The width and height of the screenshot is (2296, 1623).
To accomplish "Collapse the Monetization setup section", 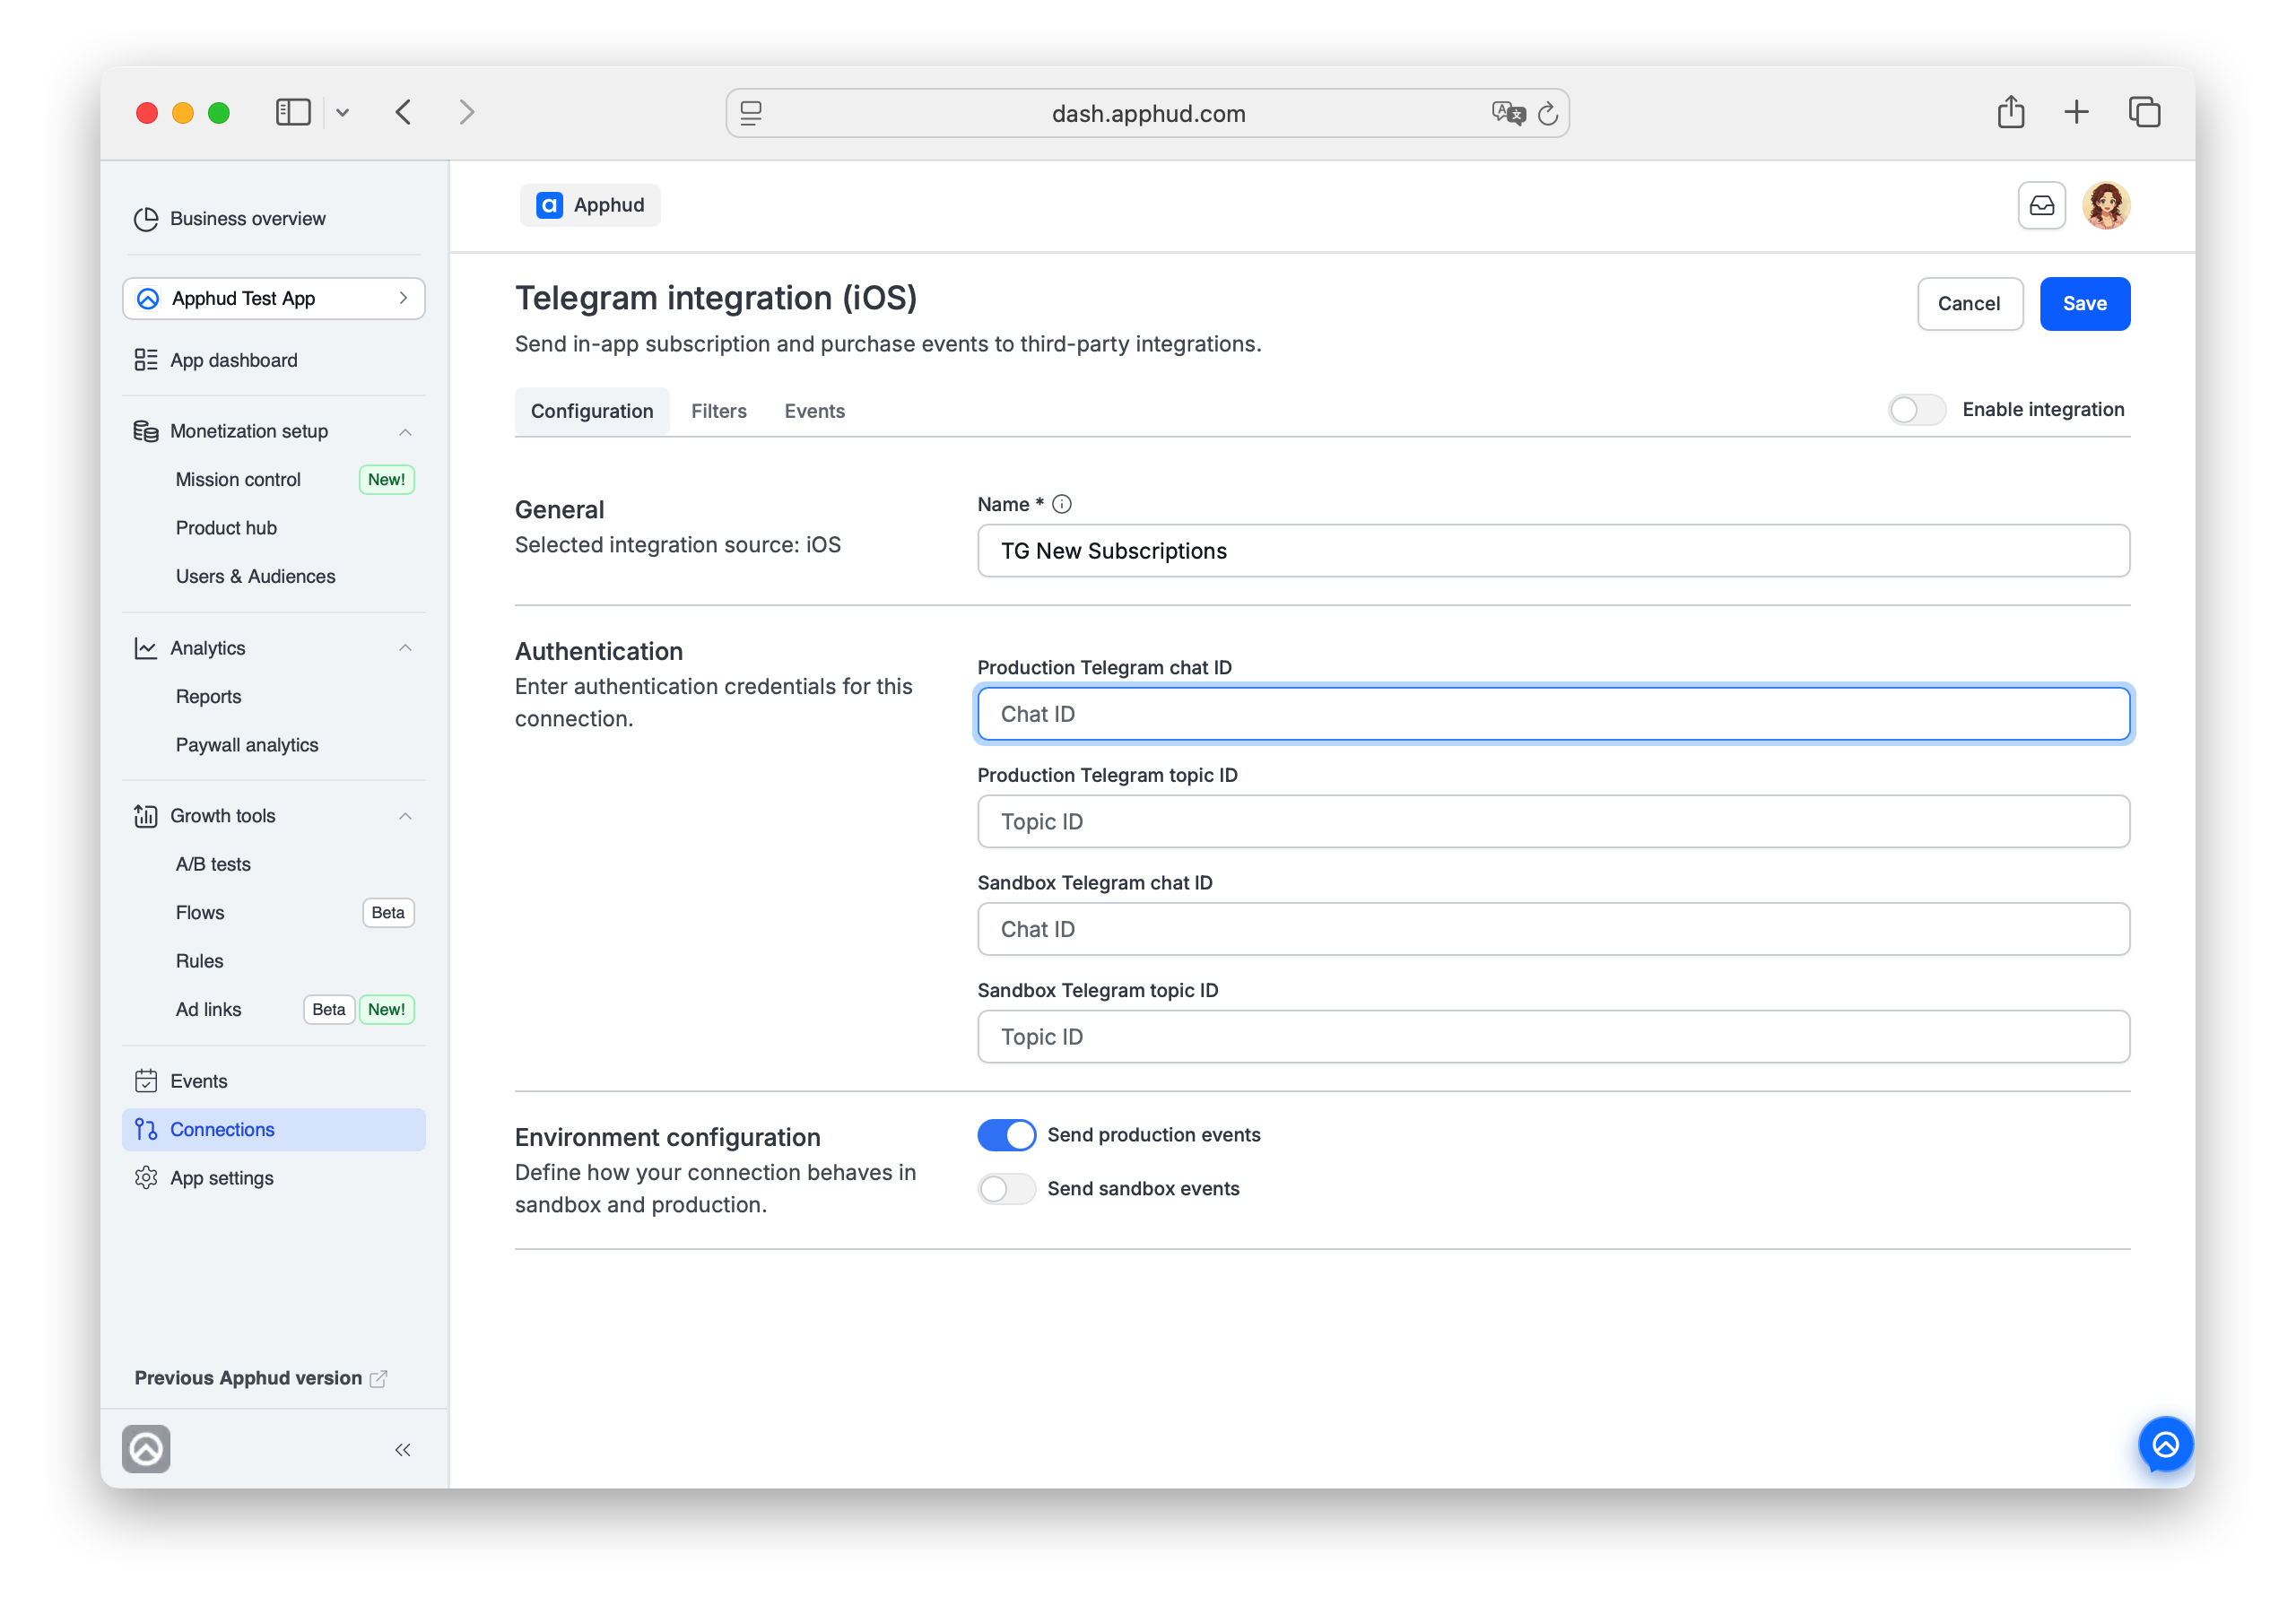I will point(405,432).
